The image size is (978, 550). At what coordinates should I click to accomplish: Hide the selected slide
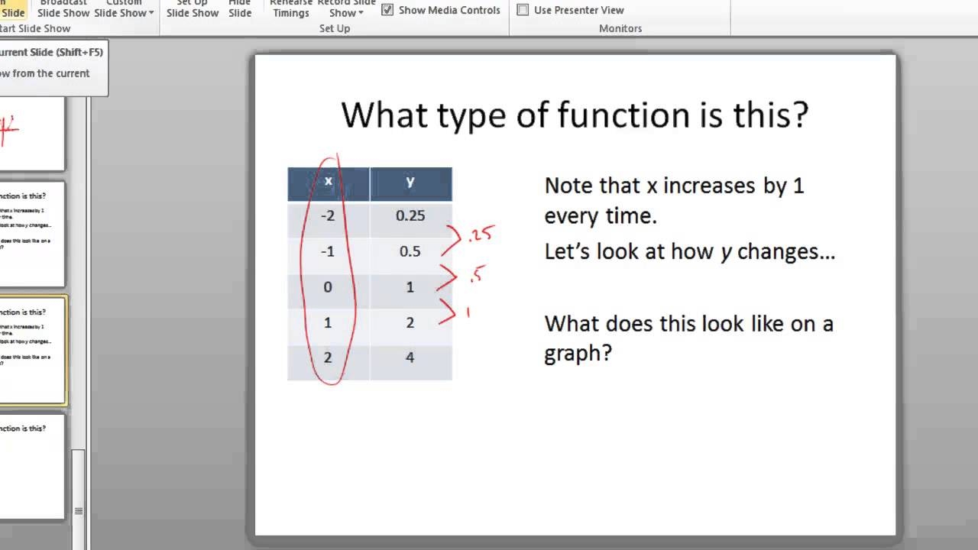[240, 9]
